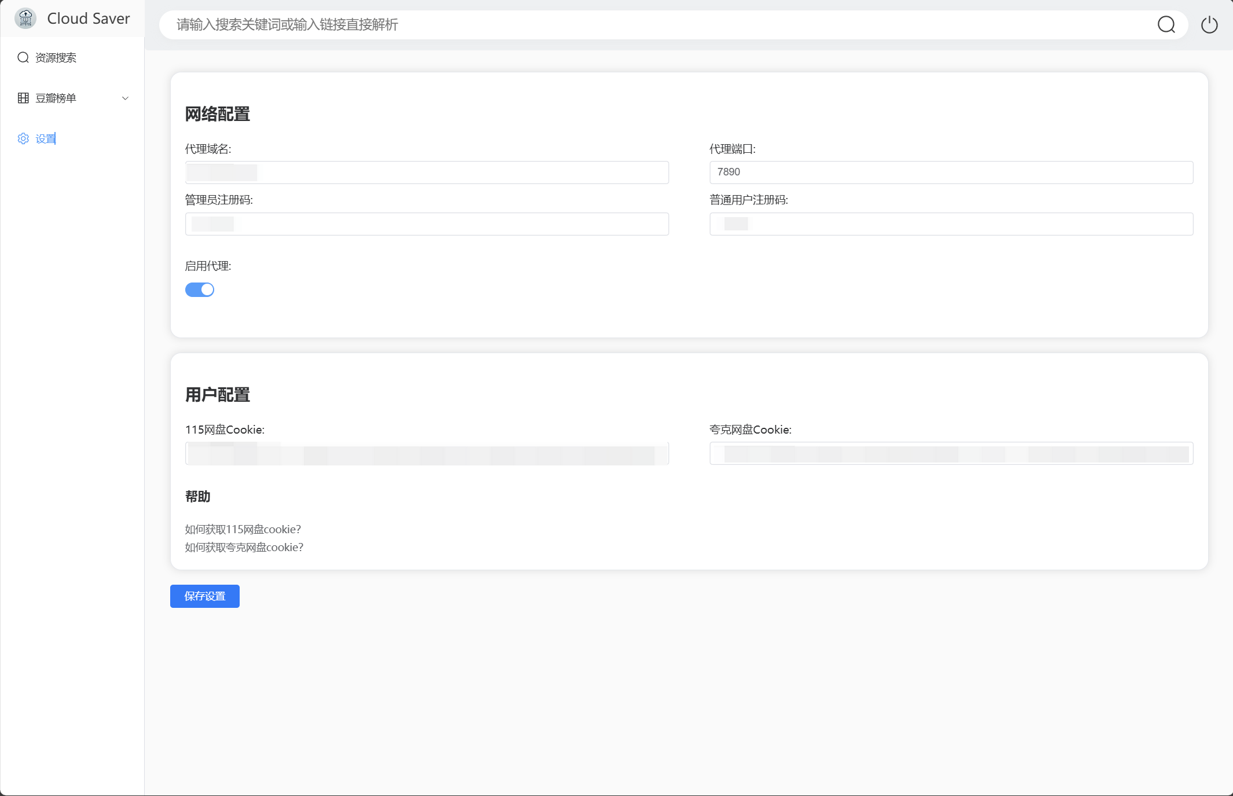Open 如何获取夸克网盘cookie help link
This screenshot has height=796, width=1233.
click(244, 547)
